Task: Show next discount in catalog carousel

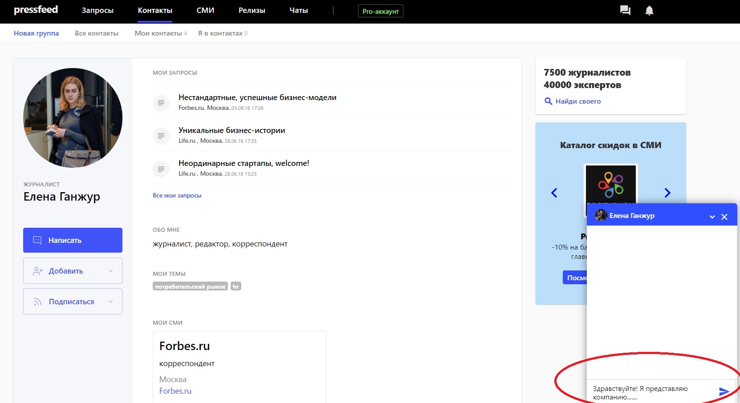Action: tap(667, 193)
